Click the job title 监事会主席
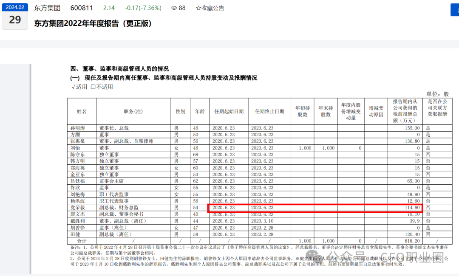Image resolution: width=459 pixels, height=276 pixels. (x=111, y=181)
